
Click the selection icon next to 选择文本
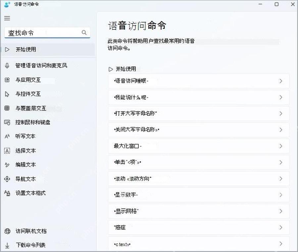7,151
